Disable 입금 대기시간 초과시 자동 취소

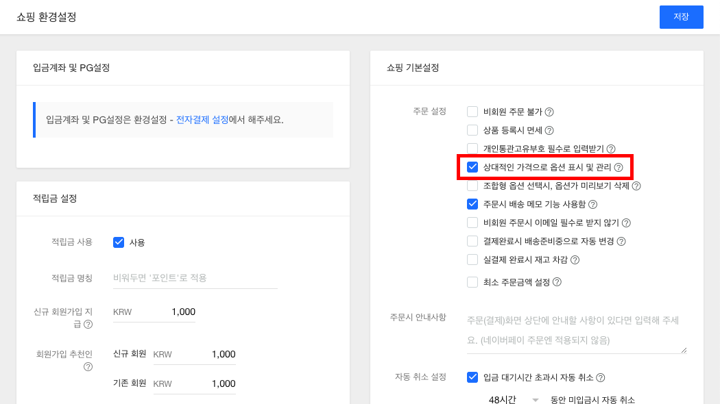pos(472,377)
